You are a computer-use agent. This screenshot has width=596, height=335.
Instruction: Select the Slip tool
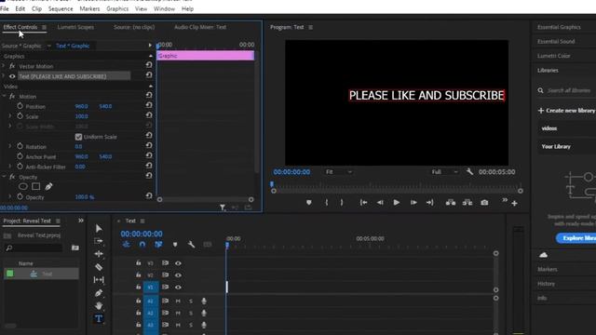[x=99, y=280]
